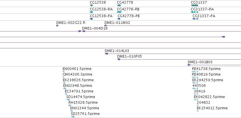Select the GM04306.3prime EST glyph
The image size is (241, 118).
pos(63,77)
